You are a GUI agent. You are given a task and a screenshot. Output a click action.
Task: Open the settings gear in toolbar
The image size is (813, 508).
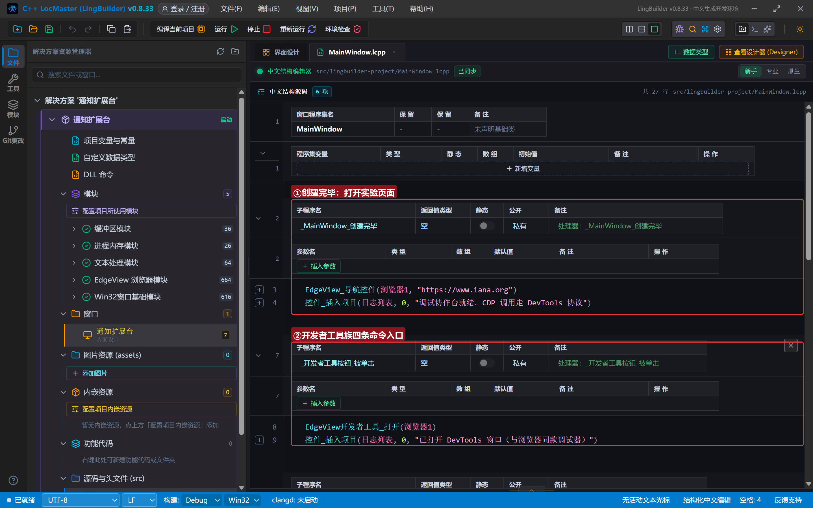coord(718,29)
